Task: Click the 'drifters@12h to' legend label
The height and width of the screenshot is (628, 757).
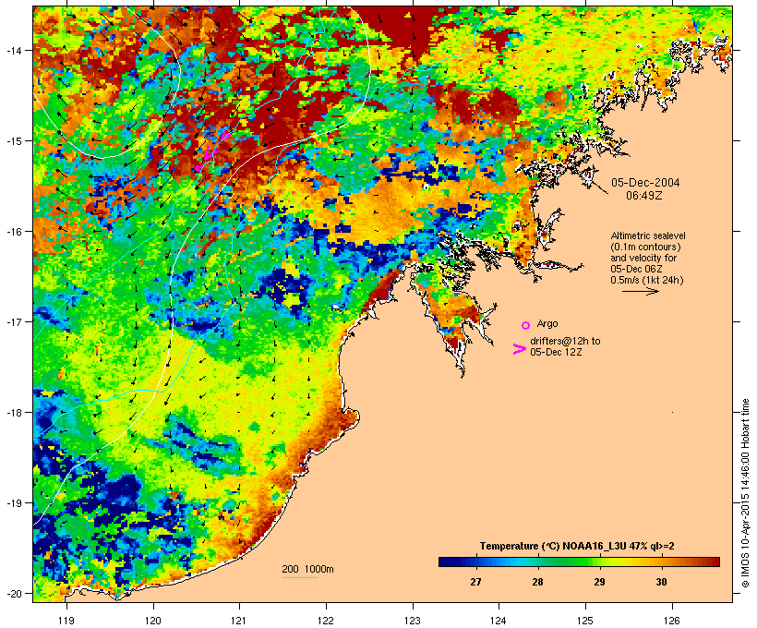Action: tap(565, 341)
